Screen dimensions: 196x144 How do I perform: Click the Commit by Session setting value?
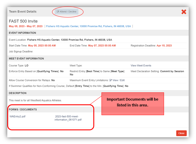coord(172,71)
